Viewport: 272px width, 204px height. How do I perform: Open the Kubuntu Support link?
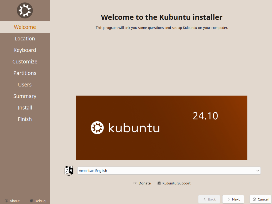click(176, 183)
